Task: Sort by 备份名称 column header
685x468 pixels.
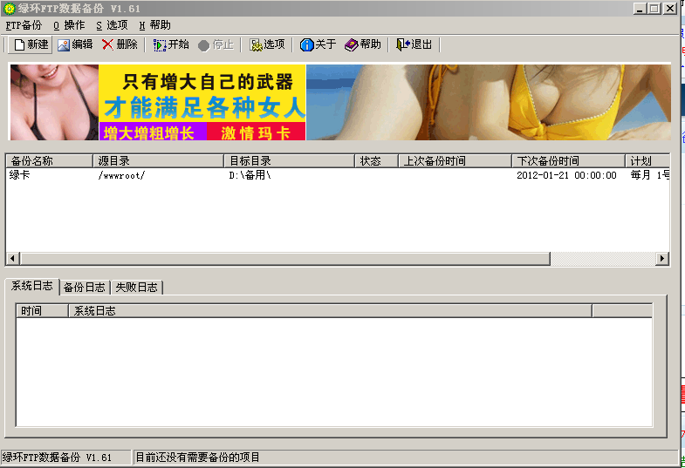Action: click(x=50, y=161)
